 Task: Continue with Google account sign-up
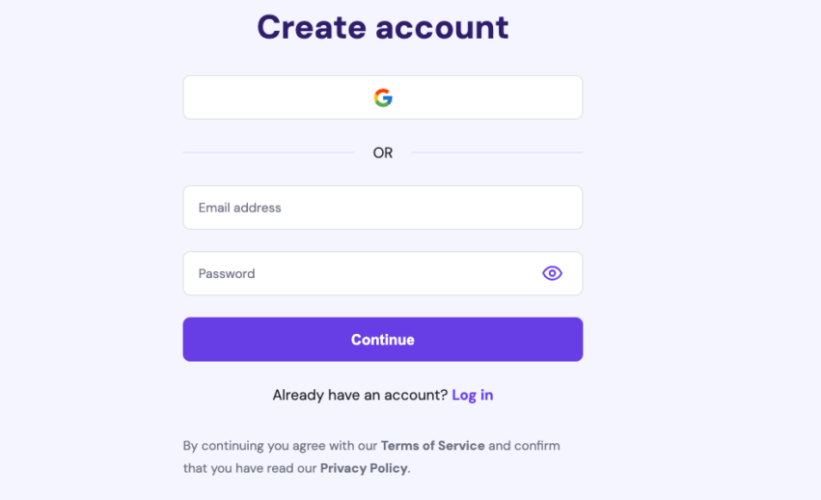[383, 97]
